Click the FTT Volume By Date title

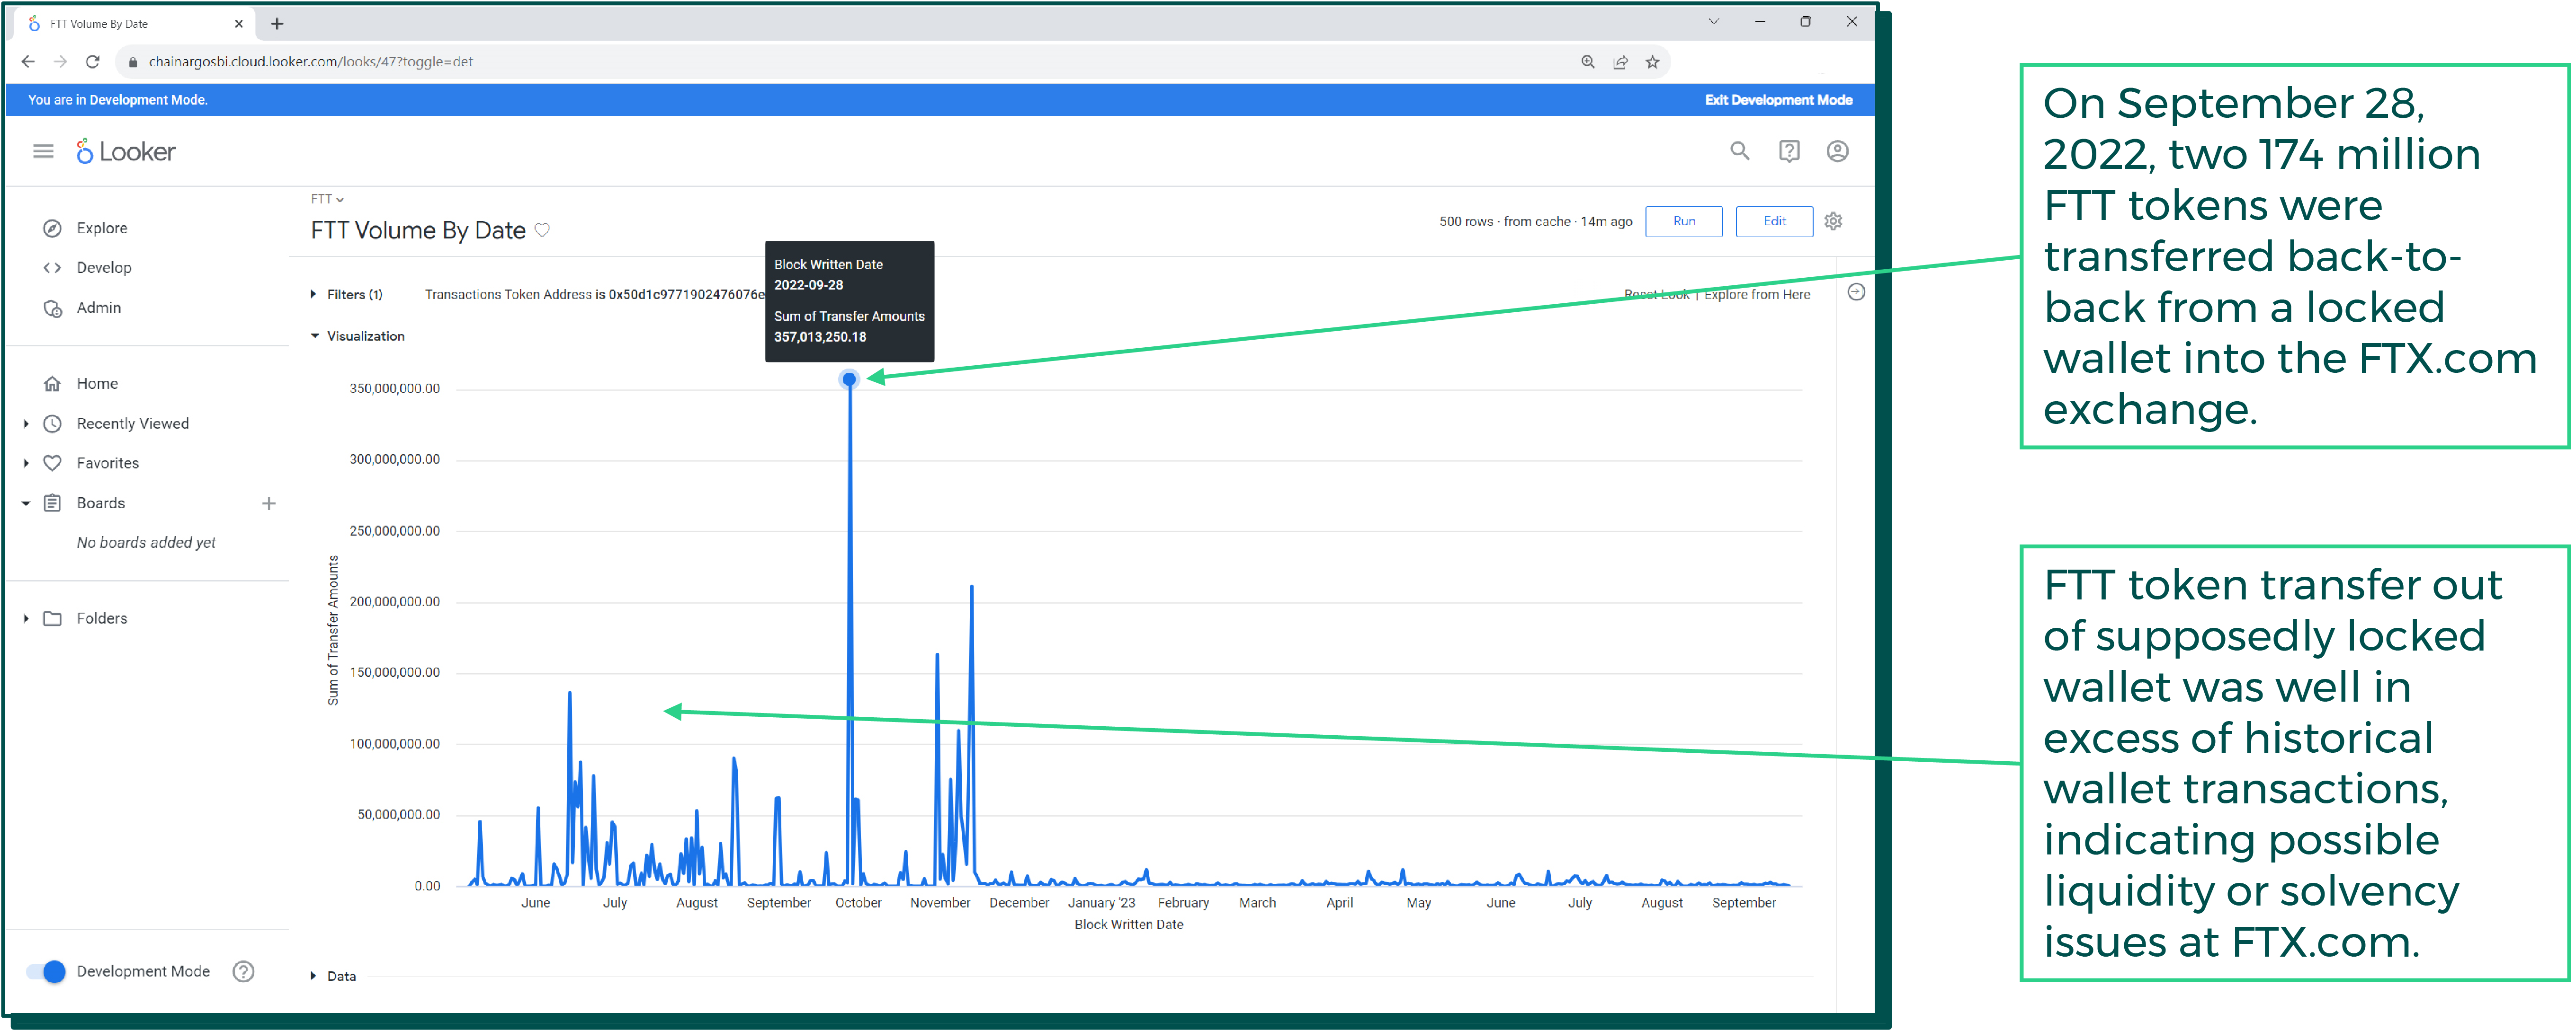coord(418,230)
